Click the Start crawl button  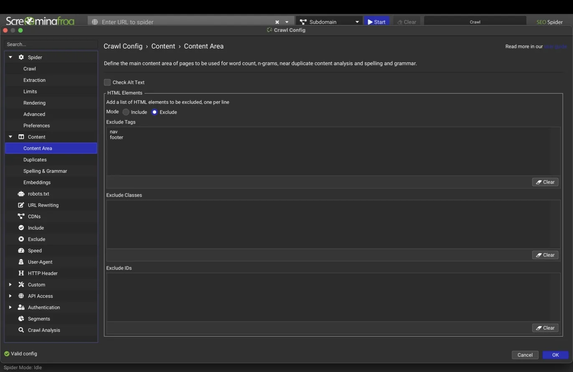(377, 22)
